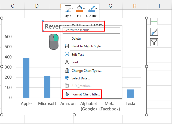Select Change Chart Type... option
Screen dimensions: 172x124
click(x=91, y=71)
